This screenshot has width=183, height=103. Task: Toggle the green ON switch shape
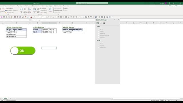(x=23, y=51)
